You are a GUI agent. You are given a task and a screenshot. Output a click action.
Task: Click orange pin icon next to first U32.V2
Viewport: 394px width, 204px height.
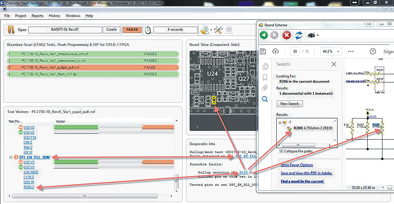tap(21, 127)
